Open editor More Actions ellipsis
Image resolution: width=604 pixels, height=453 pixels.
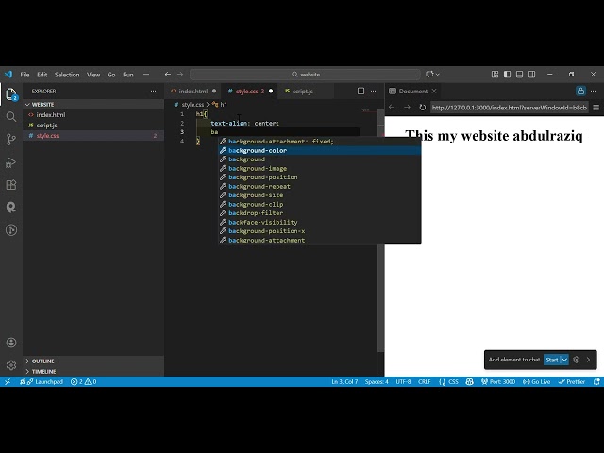click(374, 91)
